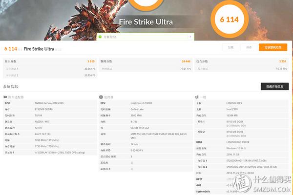Click the Windows 10 64 operating system value
293x195 pixels.
236,148
